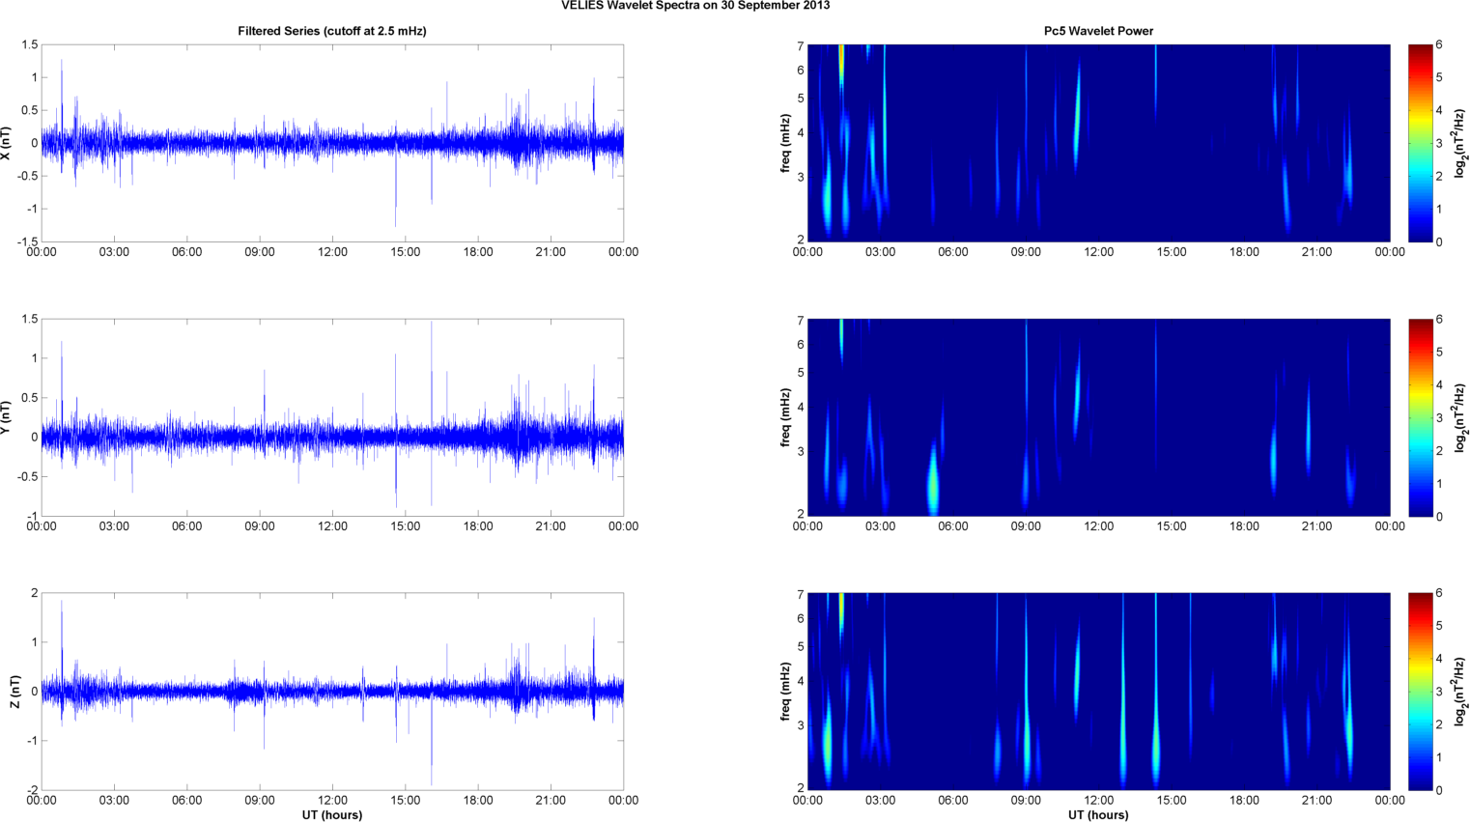Click the '18:00' tick below the bottom spectrogram
Viewport: 1470px width, 822px height.
(x=1244, y=801)
